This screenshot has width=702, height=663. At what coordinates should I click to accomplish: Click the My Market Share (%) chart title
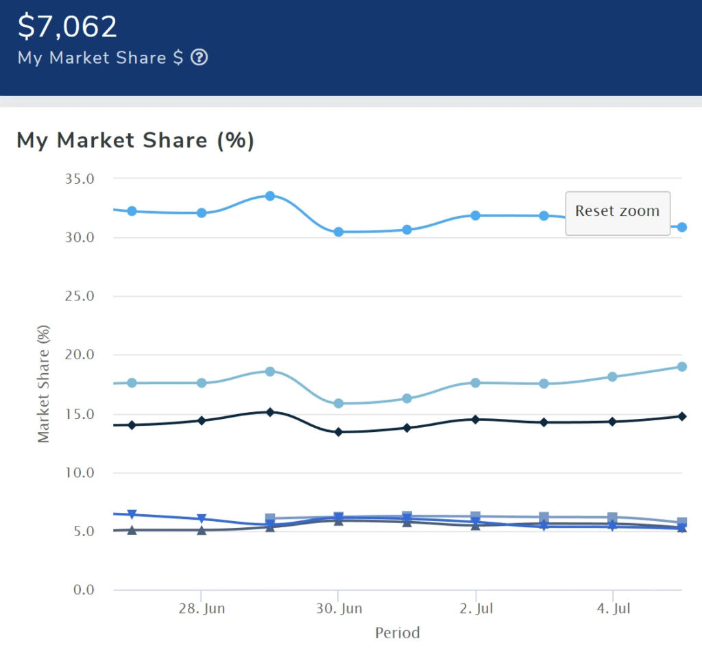pyautogui.click(x=134, y=141)
